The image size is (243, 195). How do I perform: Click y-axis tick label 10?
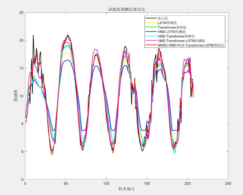[x=21, y=96]
